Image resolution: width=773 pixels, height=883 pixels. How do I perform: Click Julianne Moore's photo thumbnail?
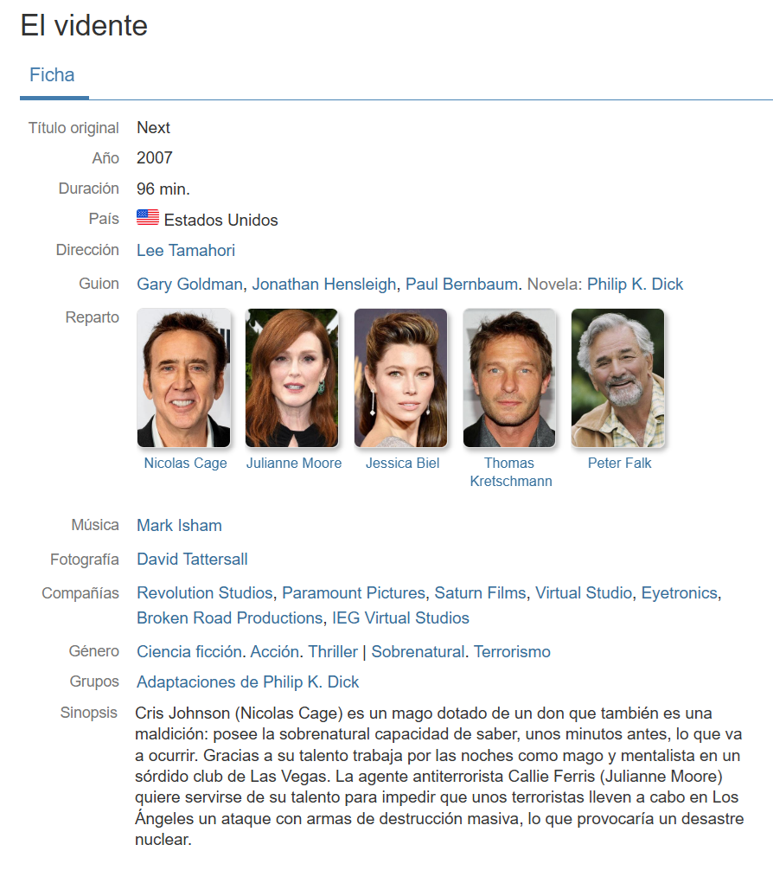click(x=291, y=378)
